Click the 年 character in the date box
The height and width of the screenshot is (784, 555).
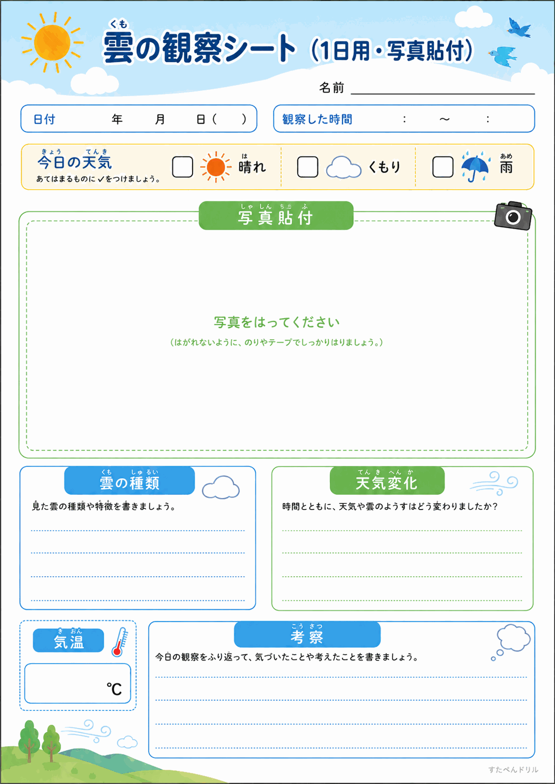[x=117, y=119]
